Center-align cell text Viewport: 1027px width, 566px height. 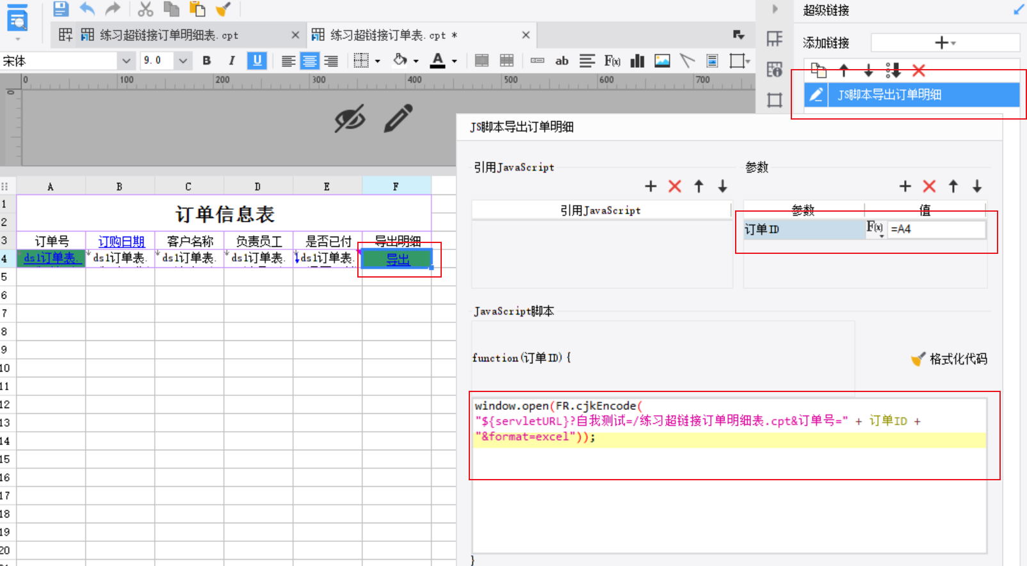[x=310, y=61]
